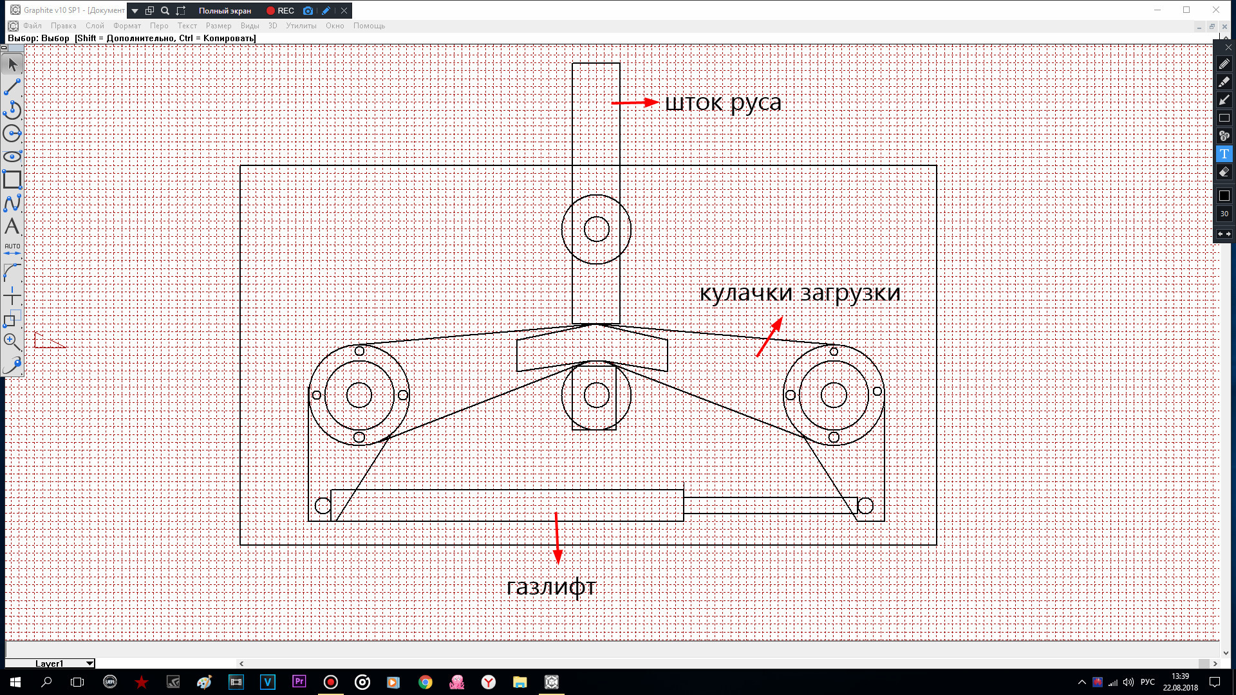
Task: Click the REC record button
Action: point(281,11)
